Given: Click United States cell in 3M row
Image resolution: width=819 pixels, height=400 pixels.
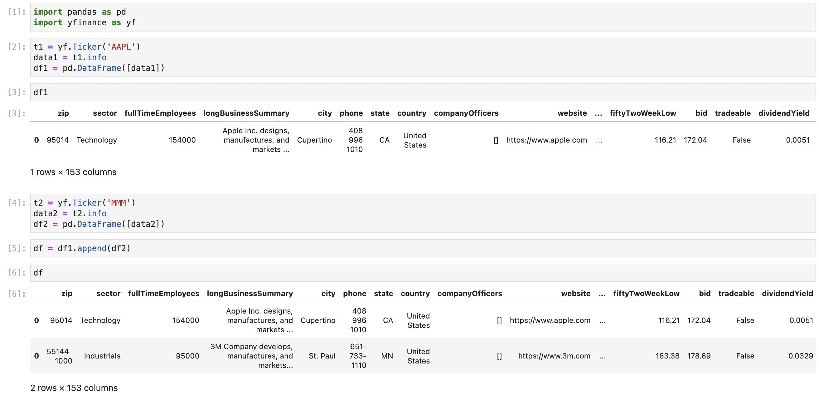Looking at the screenshot, I should (x=419, y=356).
